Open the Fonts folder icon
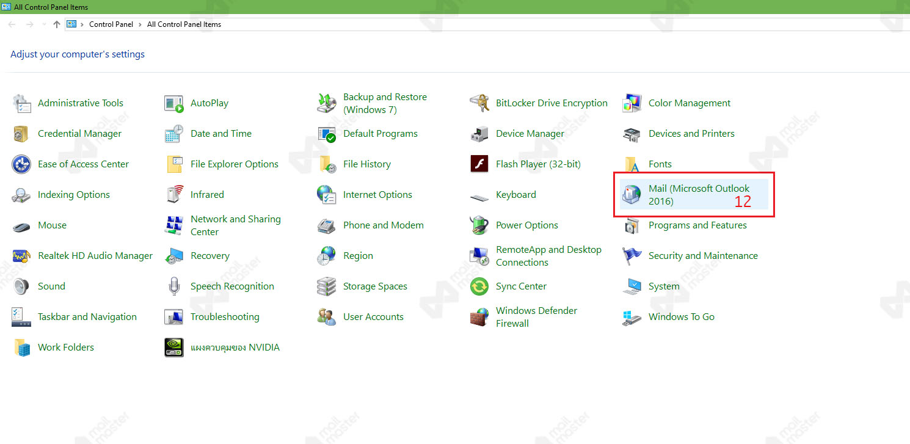 632,164
